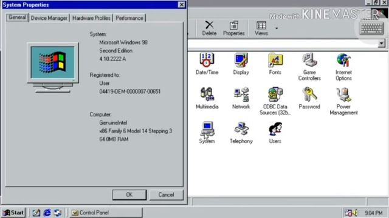Click the Properties toolbar button
The width and height of the screenshot is (389, 218).
233,28
